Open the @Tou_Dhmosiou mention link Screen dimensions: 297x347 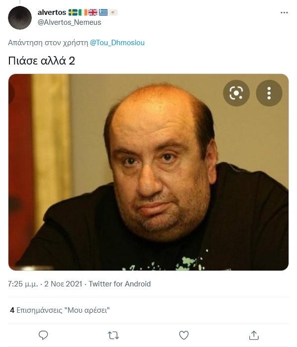117,43
